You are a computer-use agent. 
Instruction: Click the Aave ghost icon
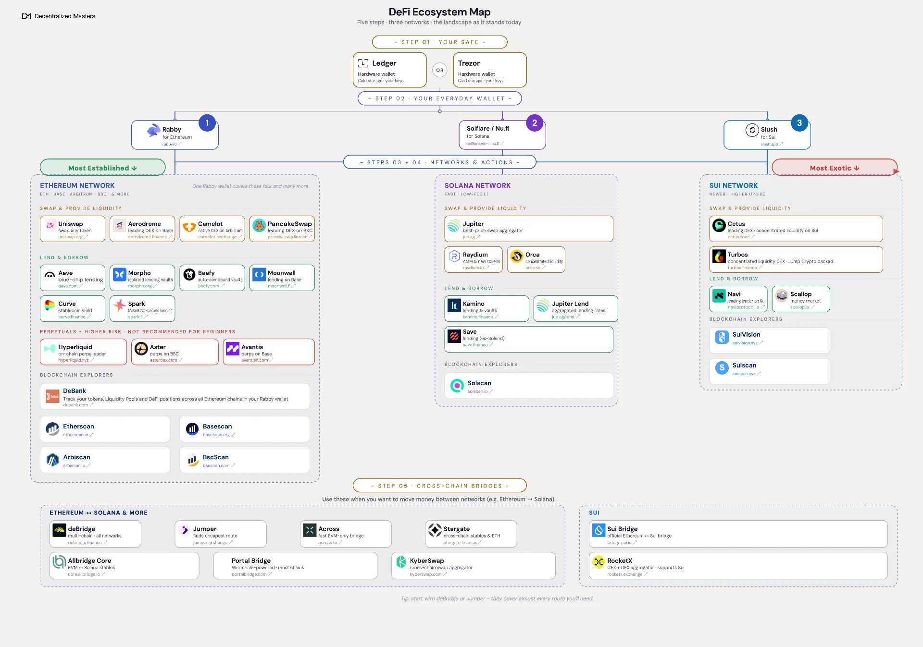(x=50, y=274)
